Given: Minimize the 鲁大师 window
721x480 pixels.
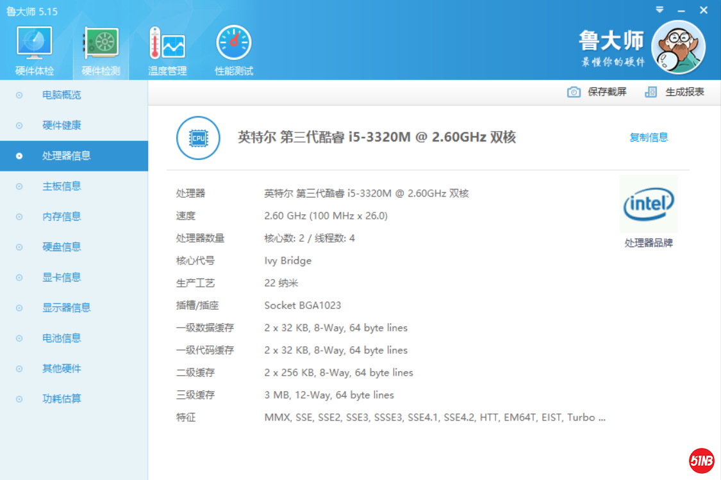Looking at the screenshot, I should tap(681, 11).
